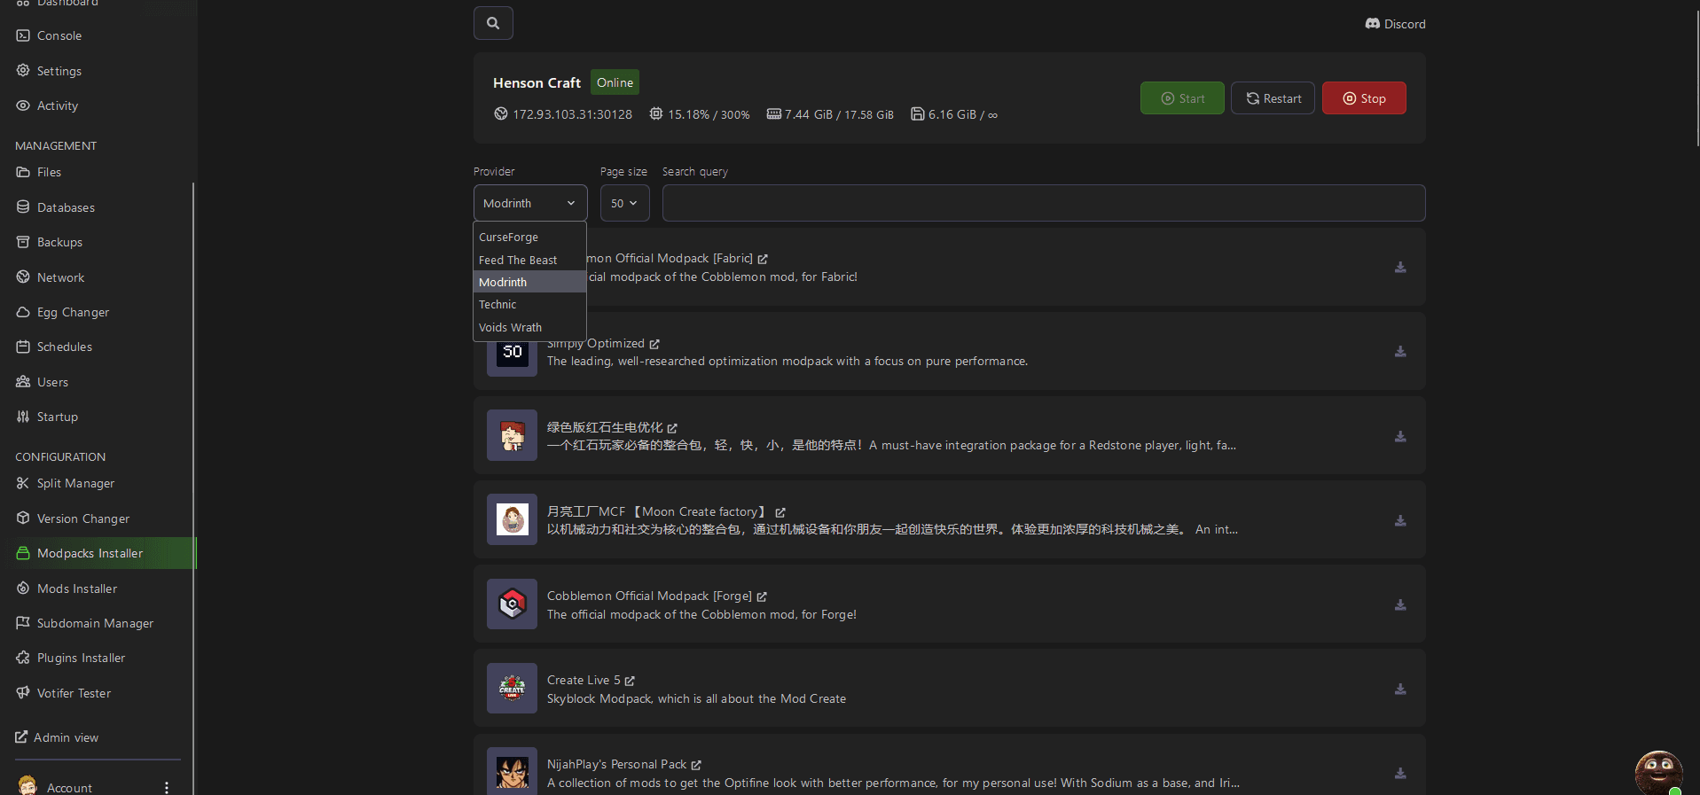Click the Account avatar in sidebar
Viewport: 1700px width, 795px height.
click(27, 786)
